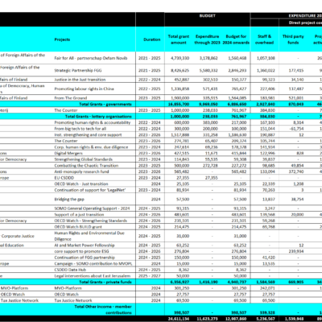The height and width of the screenshot is (322, 322).
Task: Click the 242,071 staff & overhead value
Action: 267,288
